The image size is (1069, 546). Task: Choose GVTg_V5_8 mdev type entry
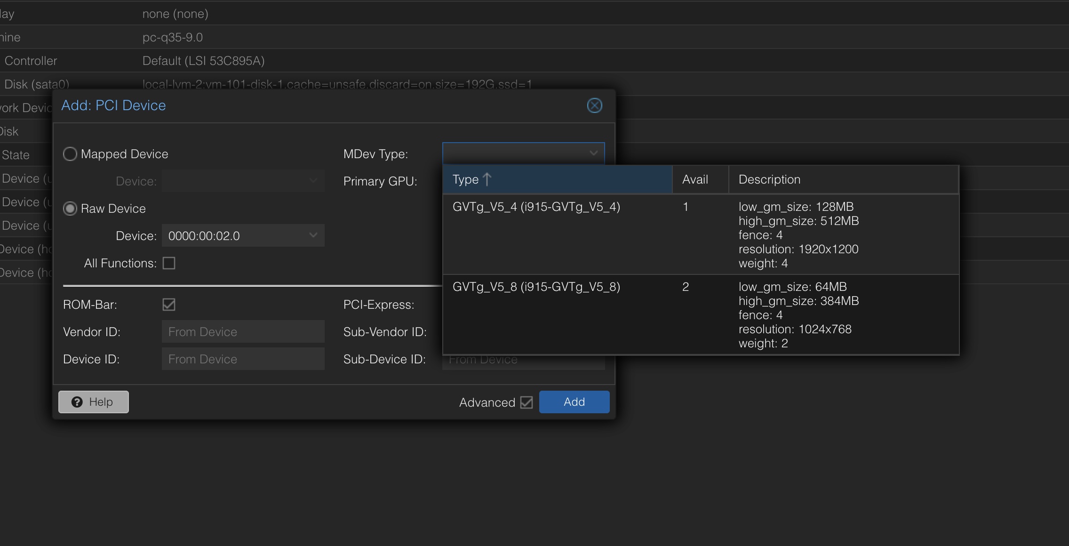536,287
